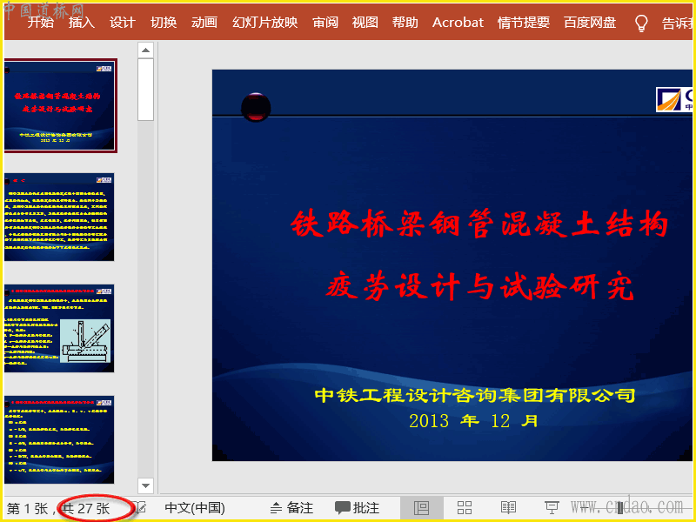
Task: Click the lightbulb Tell Me icon
Action: (641, 23)
